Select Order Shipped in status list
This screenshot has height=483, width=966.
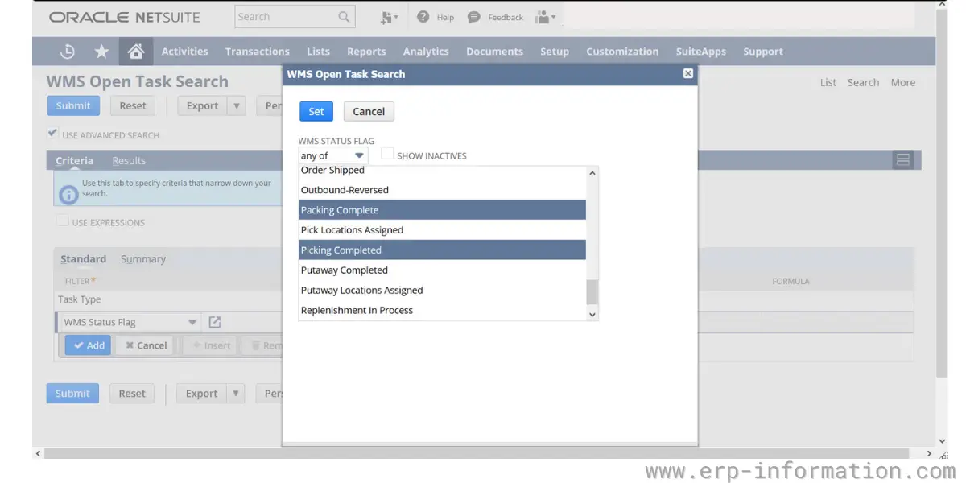pyautogui.click(x=442, y=171)
